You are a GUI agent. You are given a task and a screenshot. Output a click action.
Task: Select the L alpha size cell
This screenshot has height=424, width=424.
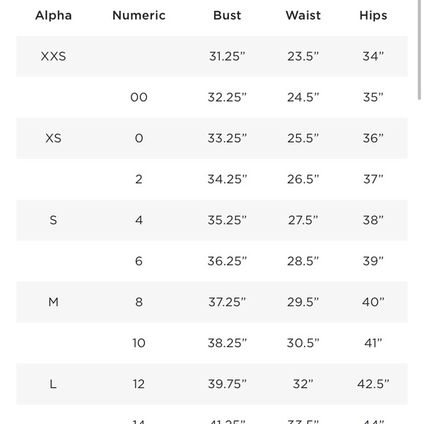pos(53,384)
